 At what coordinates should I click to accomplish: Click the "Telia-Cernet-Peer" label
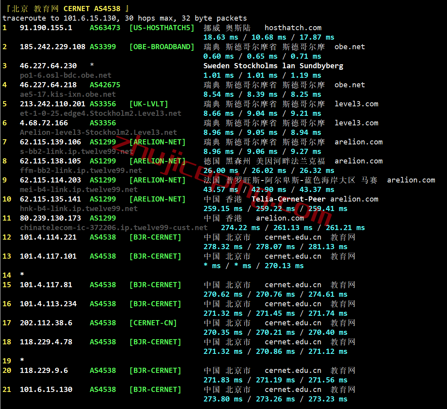[288, 199]
